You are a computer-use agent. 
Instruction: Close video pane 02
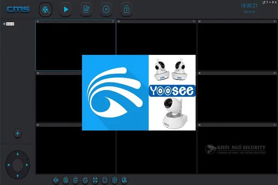(193, 21)
